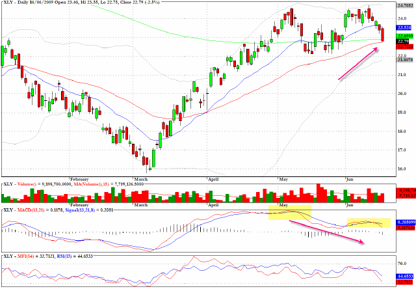Select the 16.0 price axis label
The height and width of the screenshot is (289, 416).
point(402,169)
